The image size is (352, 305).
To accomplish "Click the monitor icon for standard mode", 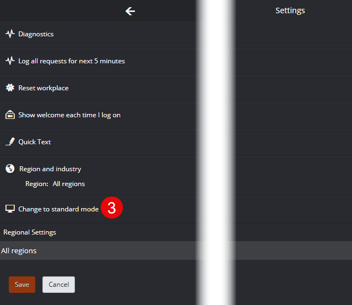I will coord(10,209).
